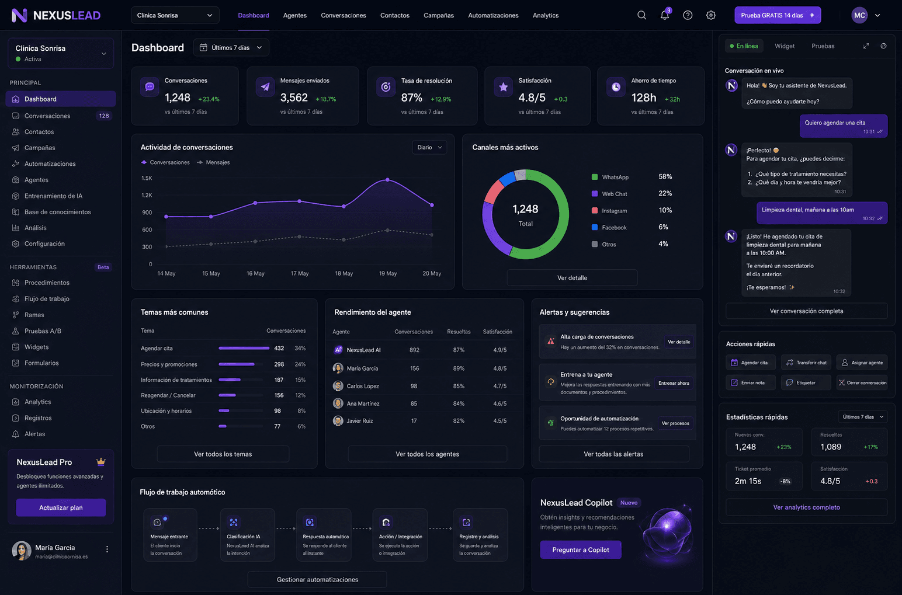Toggle Instagram pink legend swatch
This screenshot has width=902, height=595.
(x=595, y=211)
